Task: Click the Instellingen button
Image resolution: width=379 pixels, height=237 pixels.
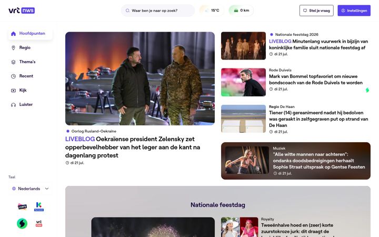Action: pyautogui.click(x=354, y=11)
